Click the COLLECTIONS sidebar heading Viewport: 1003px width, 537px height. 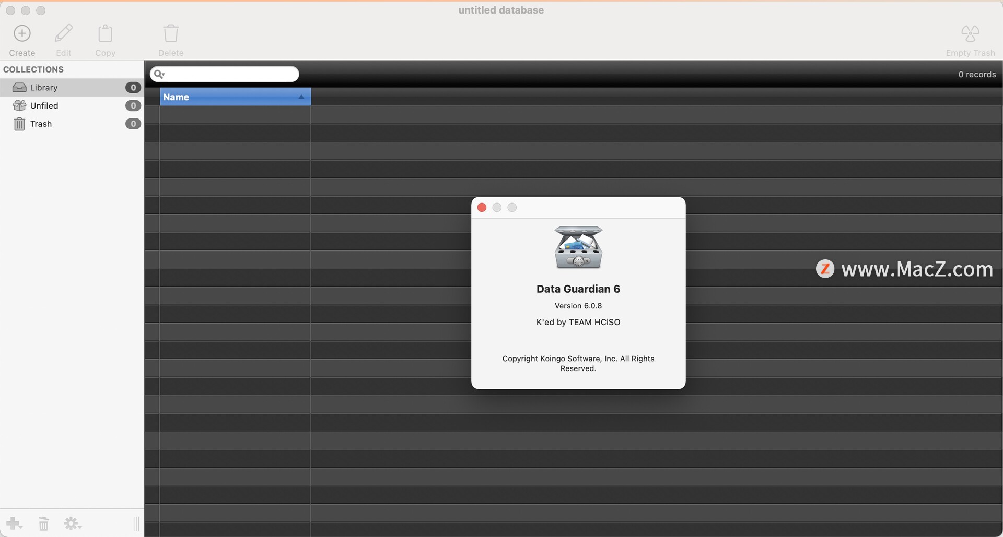click(33, 69)
